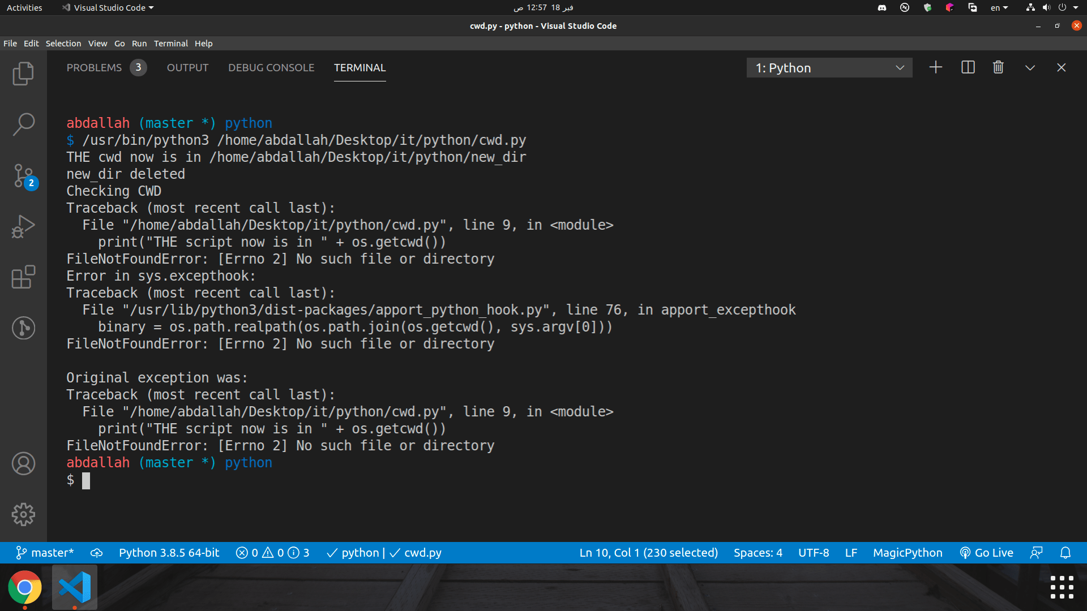Open the Terminal menu in menu bar

click(x=170, y=44)
